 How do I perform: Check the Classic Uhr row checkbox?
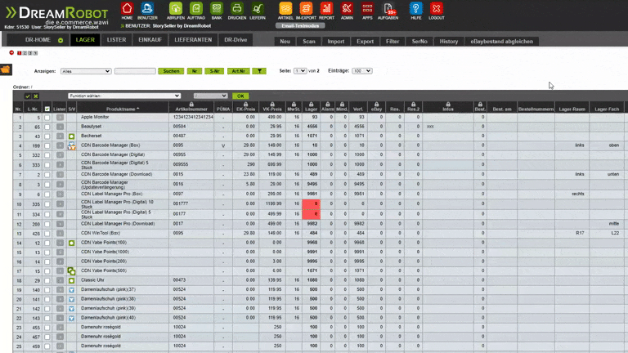tap(47, 280)
